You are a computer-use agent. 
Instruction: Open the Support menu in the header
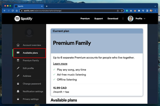tap(99, 19)
